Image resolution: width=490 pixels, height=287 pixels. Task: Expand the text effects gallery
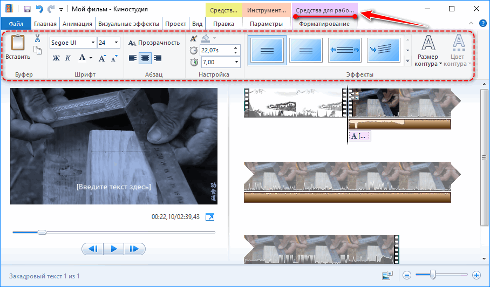coord(407,61)
